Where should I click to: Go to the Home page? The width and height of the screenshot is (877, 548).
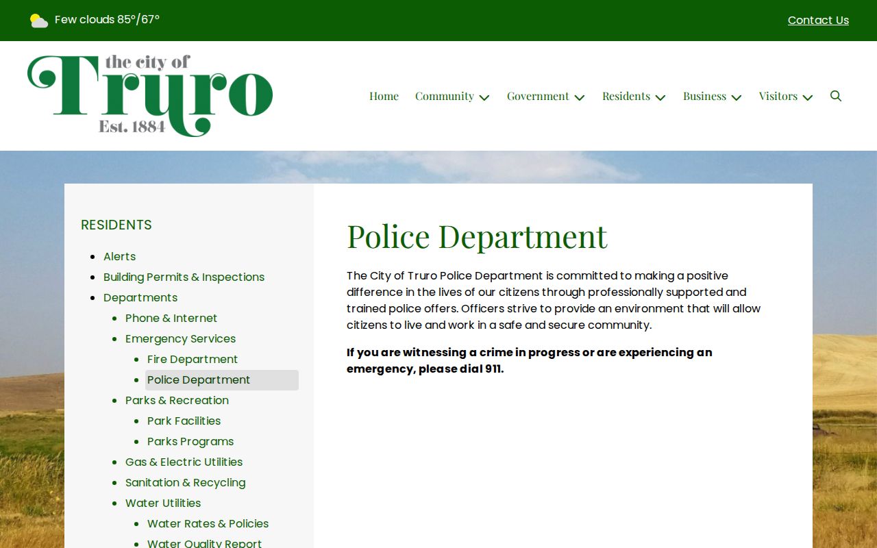tap(384, 96)
